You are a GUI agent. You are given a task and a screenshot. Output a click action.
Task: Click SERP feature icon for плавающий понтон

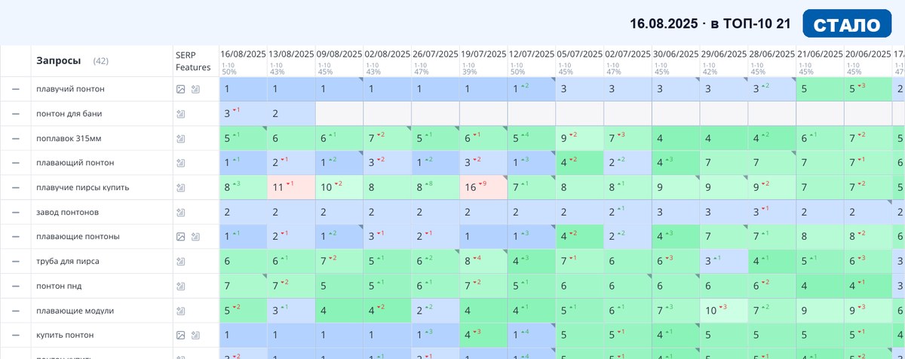point(180,163)
